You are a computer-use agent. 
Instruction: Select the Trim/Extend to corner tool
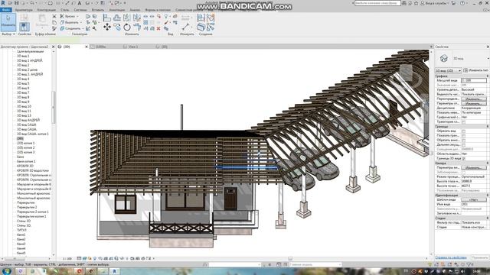pyautogui.click(x=137, y=27)
